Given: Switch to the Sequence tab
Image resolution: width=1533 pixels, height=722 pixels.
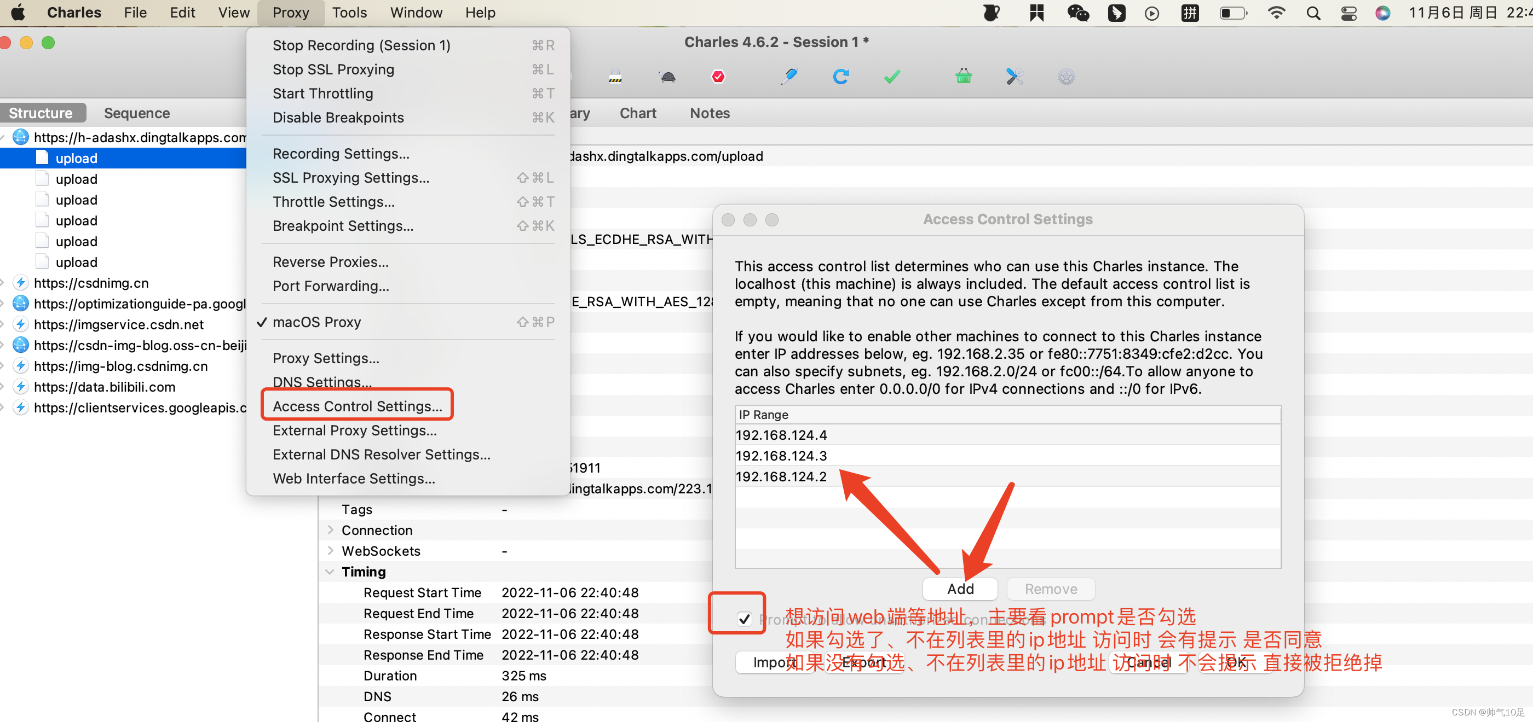Looking at the screenshot, I should tap(137, 113).
